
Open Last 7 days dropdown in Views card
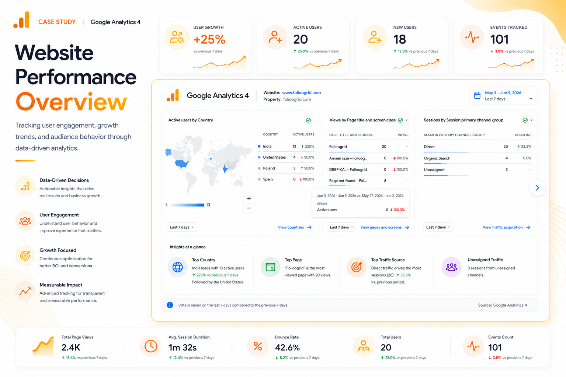(341, 227)
